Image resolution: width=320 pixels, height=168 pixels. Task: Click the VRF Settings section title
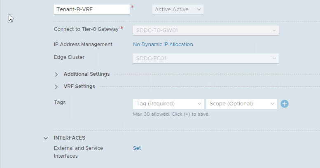79,86
